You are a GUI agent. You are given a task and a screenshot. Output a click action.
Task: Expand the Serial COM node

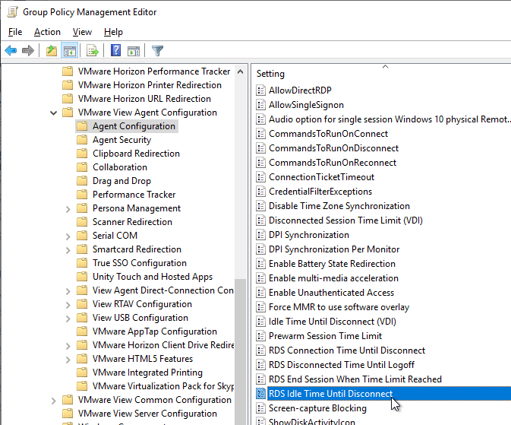pos(68,236)
